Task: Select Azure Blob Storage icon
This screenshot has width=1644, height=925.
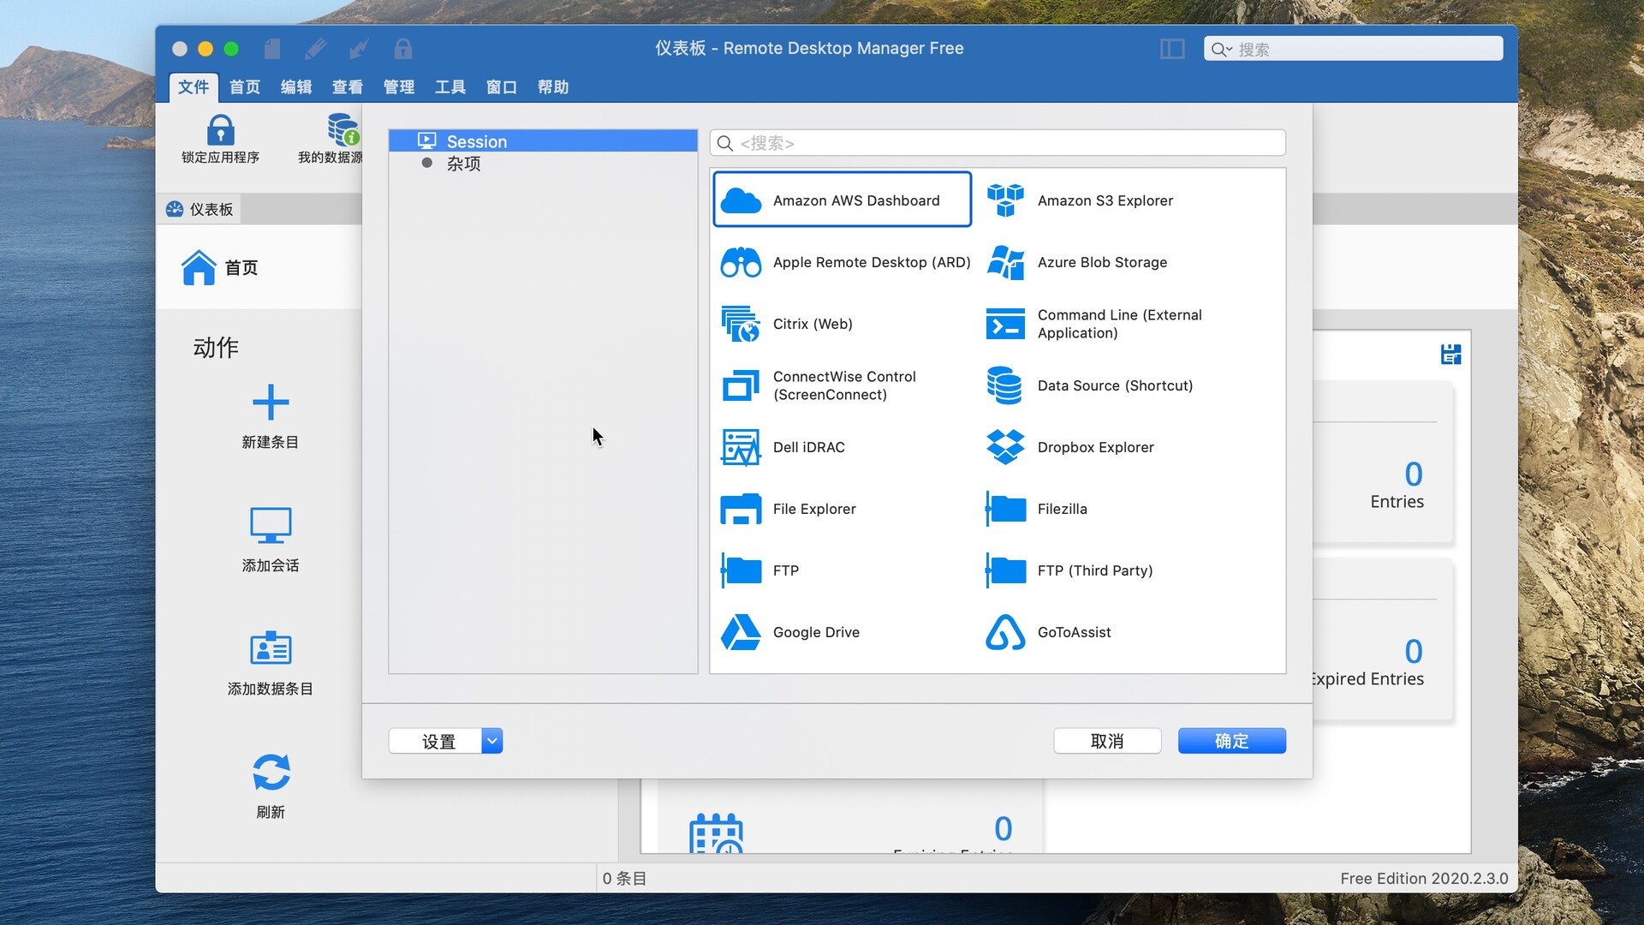Action: pyautogui.click(x=1005, y=262)
